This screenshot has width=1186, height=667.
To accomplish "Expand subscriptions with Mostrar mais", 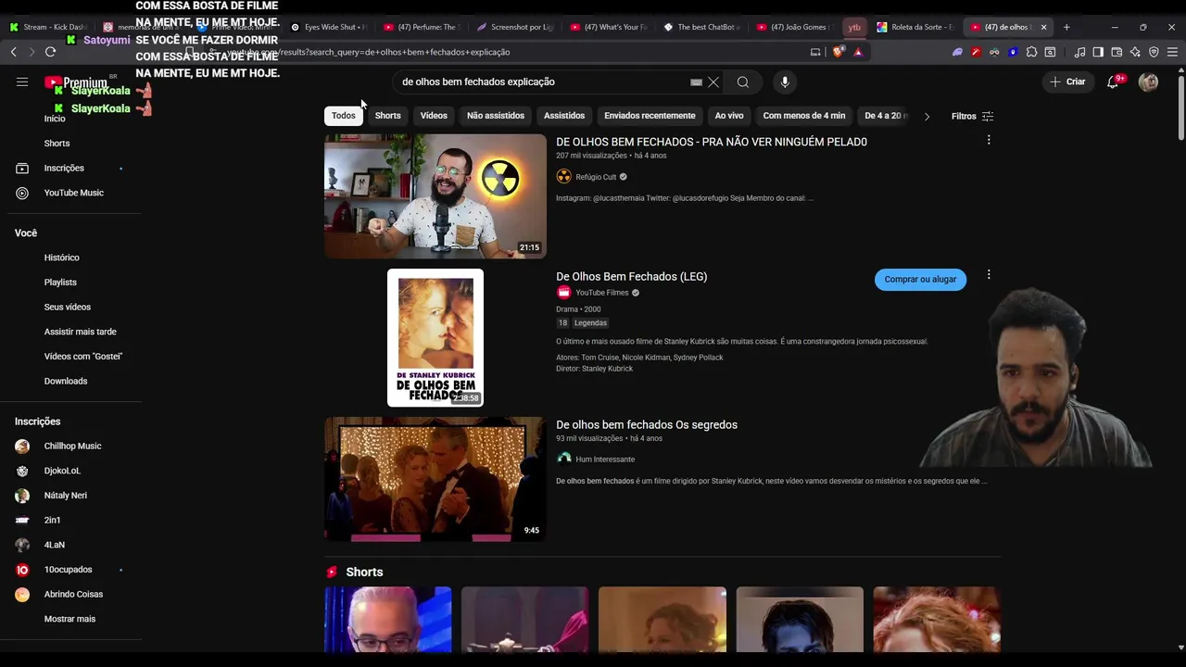I will 70,619.
